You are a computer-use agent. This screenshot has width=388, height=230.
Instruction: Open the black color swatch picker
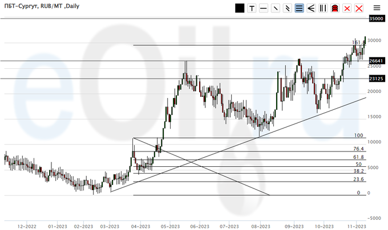(240, 8)
